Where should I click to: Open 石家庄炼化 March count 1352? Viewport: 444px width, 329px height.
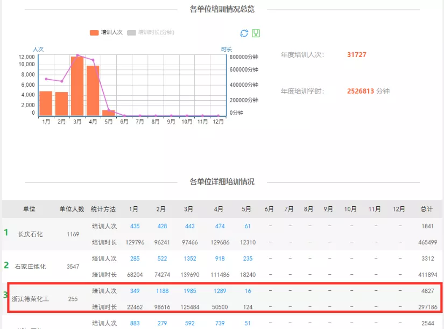pyautogui.click(x=189, y=258)
